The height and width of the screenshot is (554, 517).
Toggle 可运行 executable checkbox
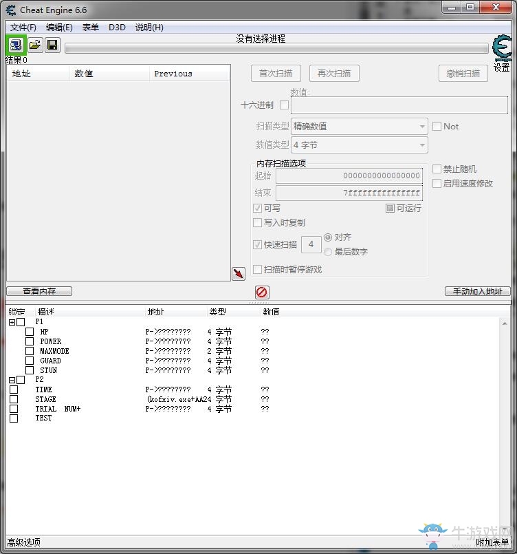[390, 208]
